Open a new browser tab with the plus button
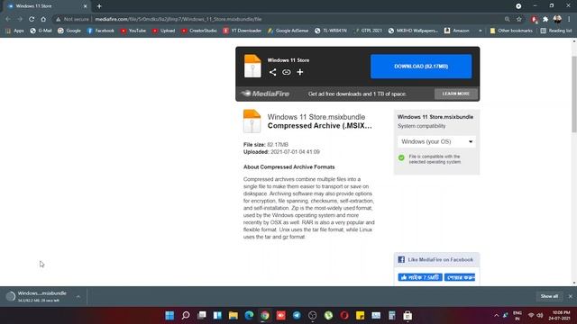 (99, 6)
